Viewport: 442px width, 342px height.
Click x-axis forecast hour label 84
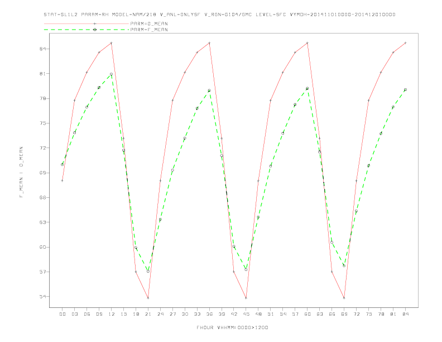(405, 314)
